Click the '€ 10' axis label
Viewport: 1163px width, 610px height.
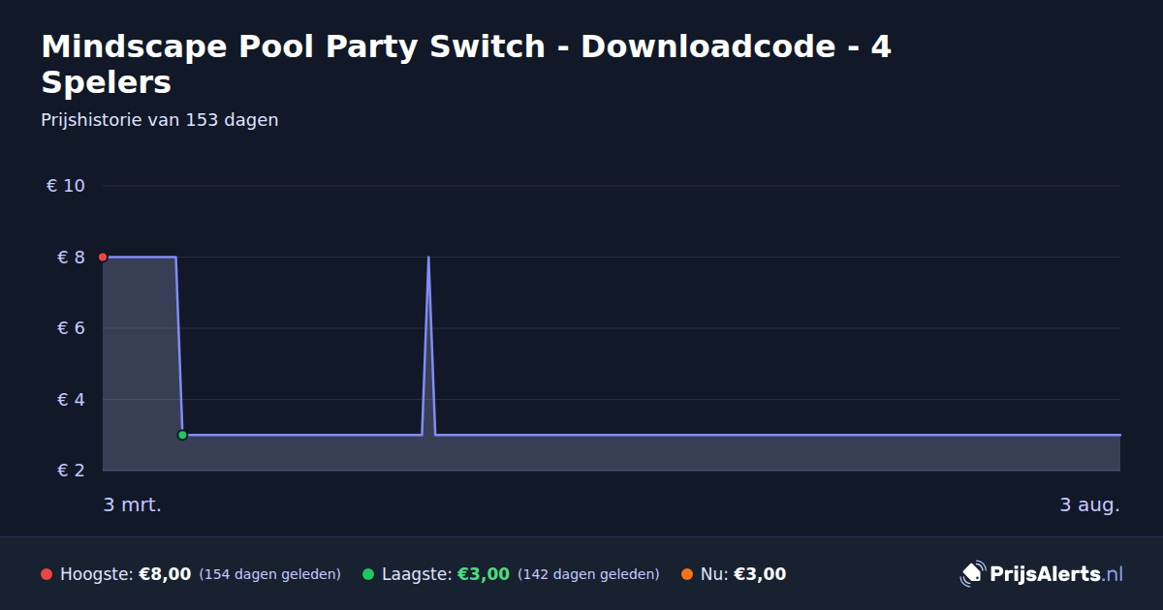pos(66,186)
